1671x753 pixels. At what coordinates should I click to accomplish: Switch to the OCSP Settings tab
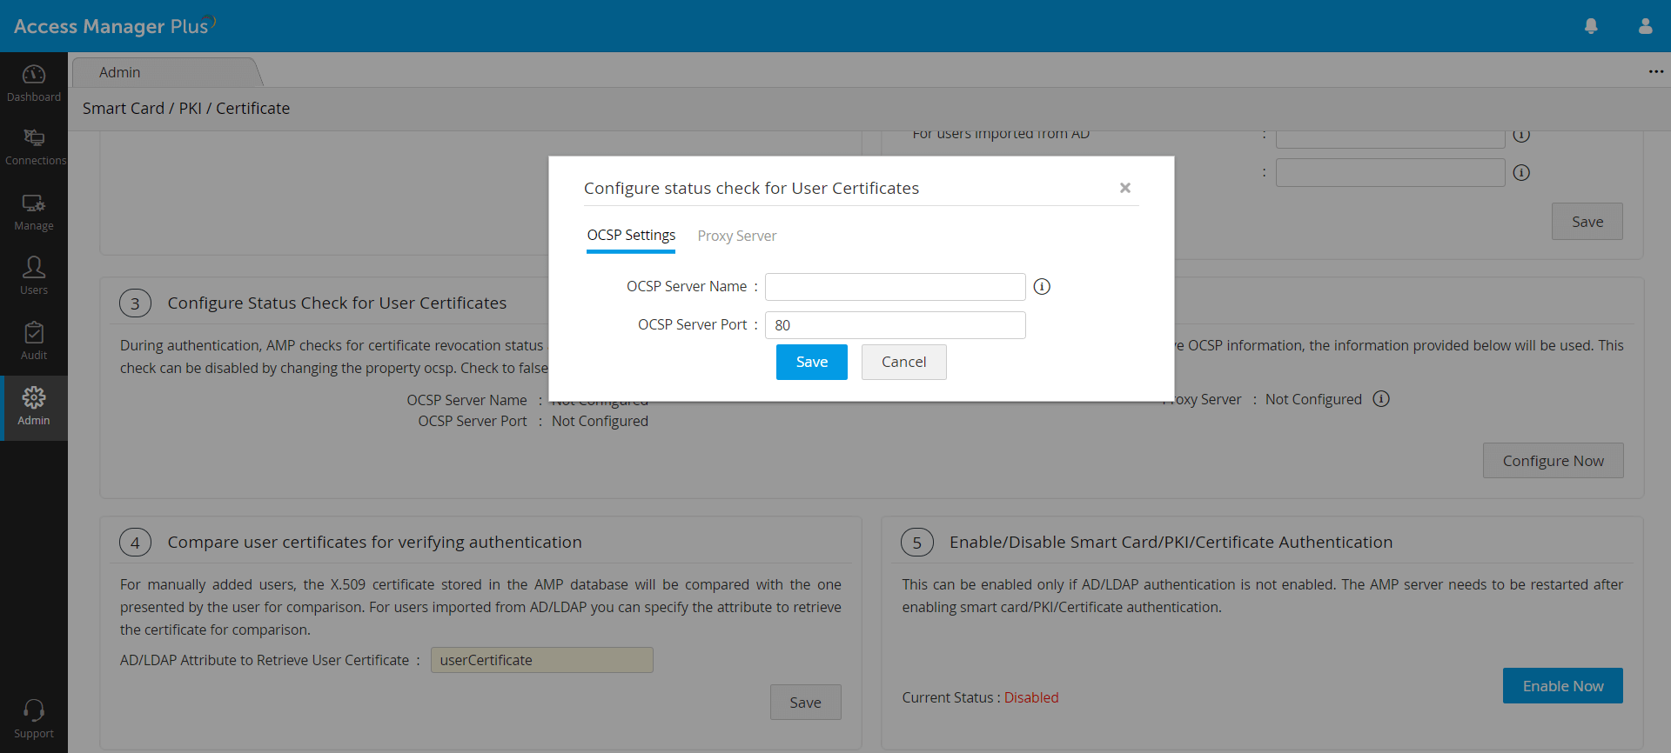point(631,236)
